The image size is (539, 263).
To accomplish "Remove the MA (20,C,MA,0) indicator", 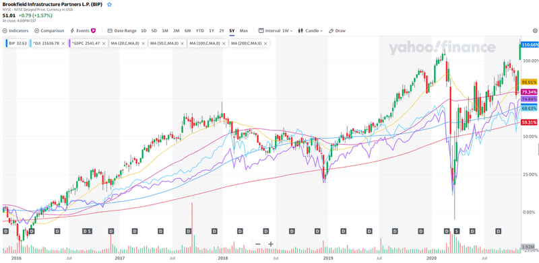I will pyautogui.click(x=143, y=44).
